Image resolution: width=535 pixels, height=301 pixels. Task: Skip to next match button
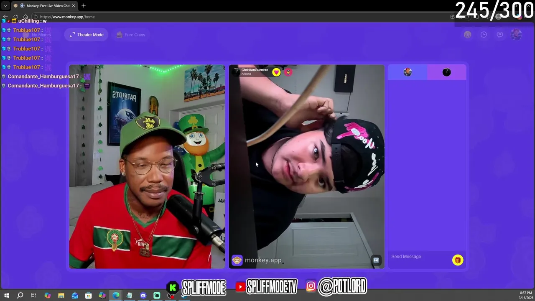click(x=376, y=260)
